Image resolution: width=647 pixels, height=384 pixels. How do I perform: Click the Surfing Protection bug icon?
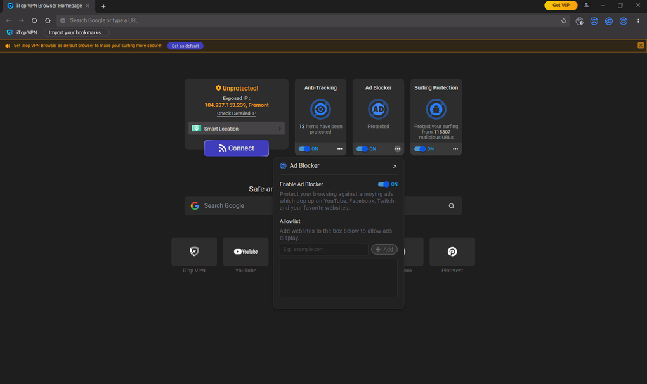click(x=436, y=109)
